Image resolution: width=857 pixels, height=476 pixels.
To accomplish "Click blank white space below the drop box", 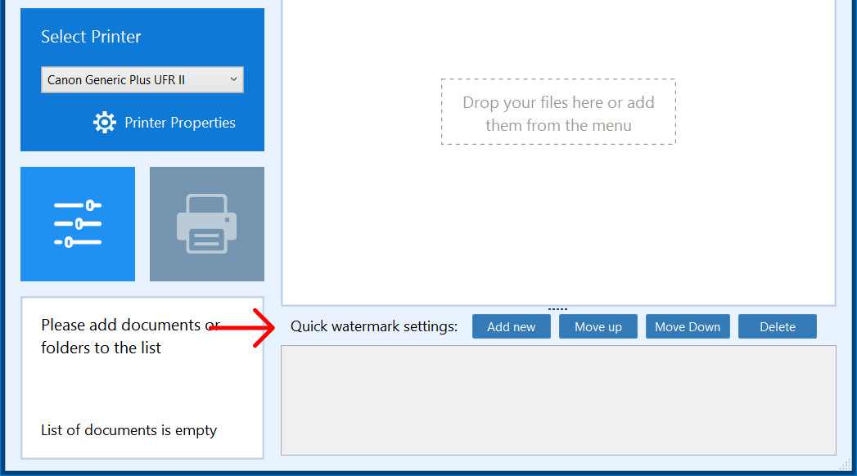I will (558, 229).
